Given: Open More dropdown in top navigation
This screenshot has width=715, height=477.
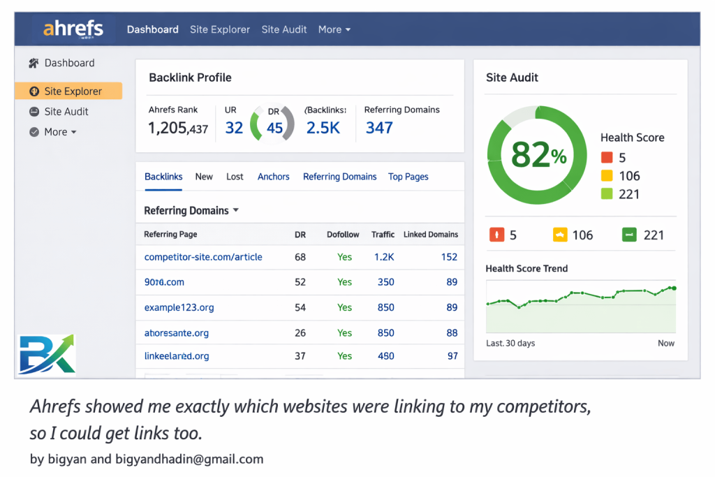Looking at the screenshot, I should 334,29.
